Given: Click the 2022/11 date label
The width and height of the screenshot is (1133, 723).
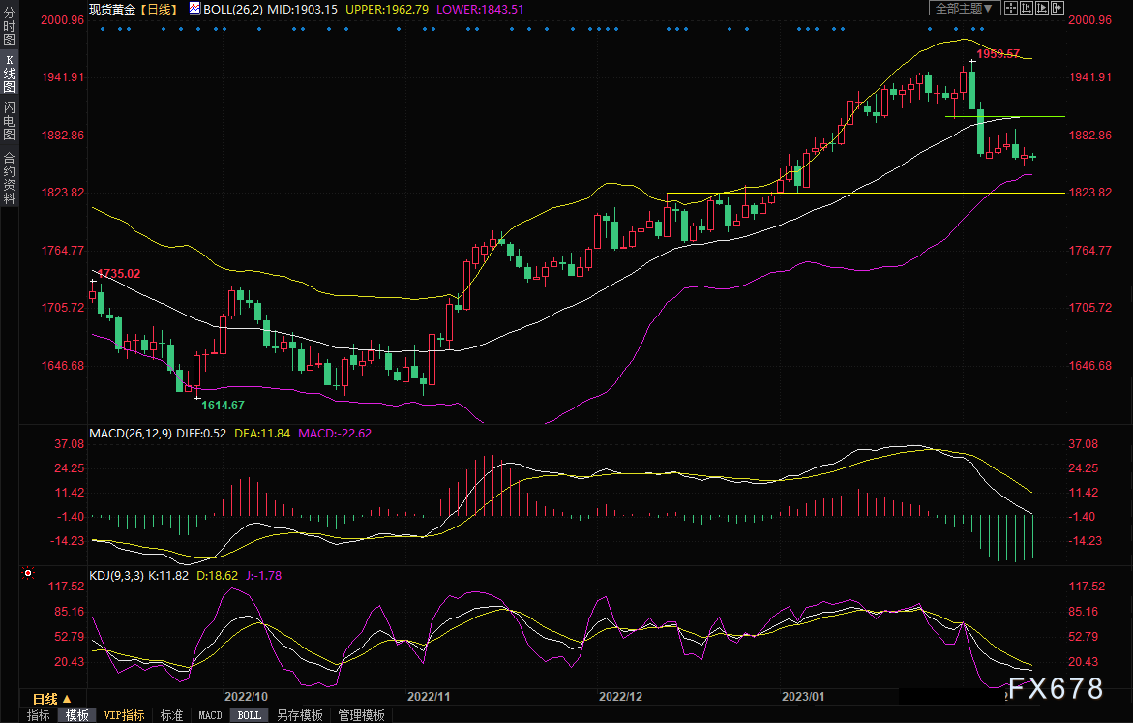Looking at the screenshot, I should click(x=429, y=696).
